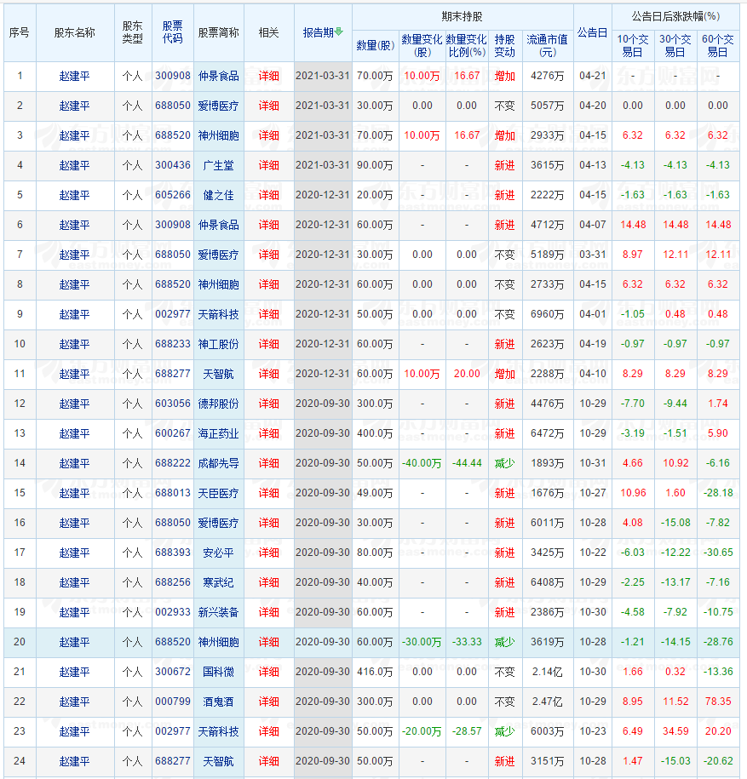Click 广生堂 stock name in row 4

coord(218,165)
